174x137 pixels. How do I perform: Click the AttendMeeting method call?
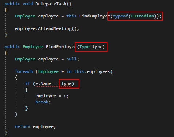(55, 29)
